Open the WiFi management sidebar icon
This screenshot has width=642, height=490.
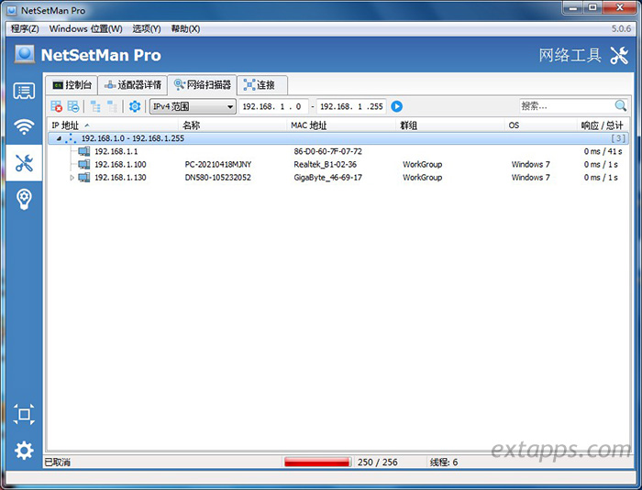(24, 126)
